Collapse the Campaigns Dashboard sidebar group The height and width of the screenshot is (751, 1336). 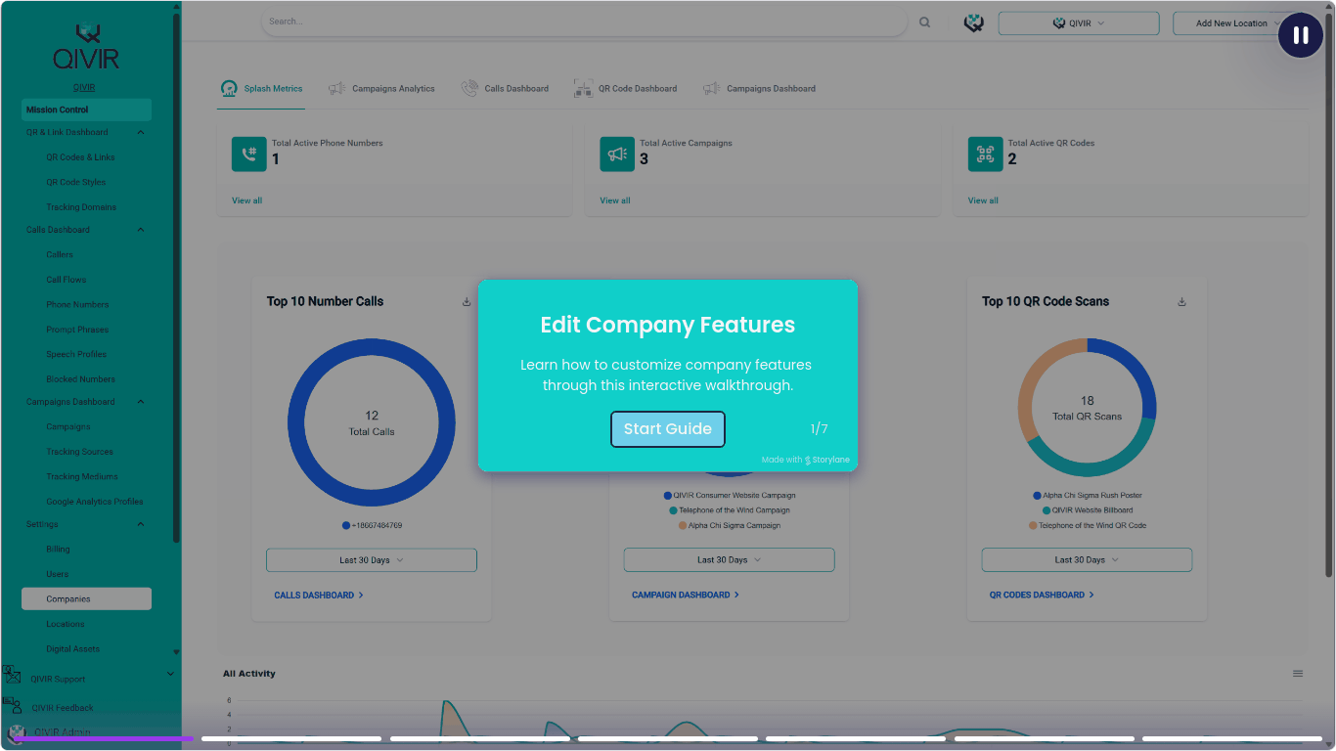(141, 403)
